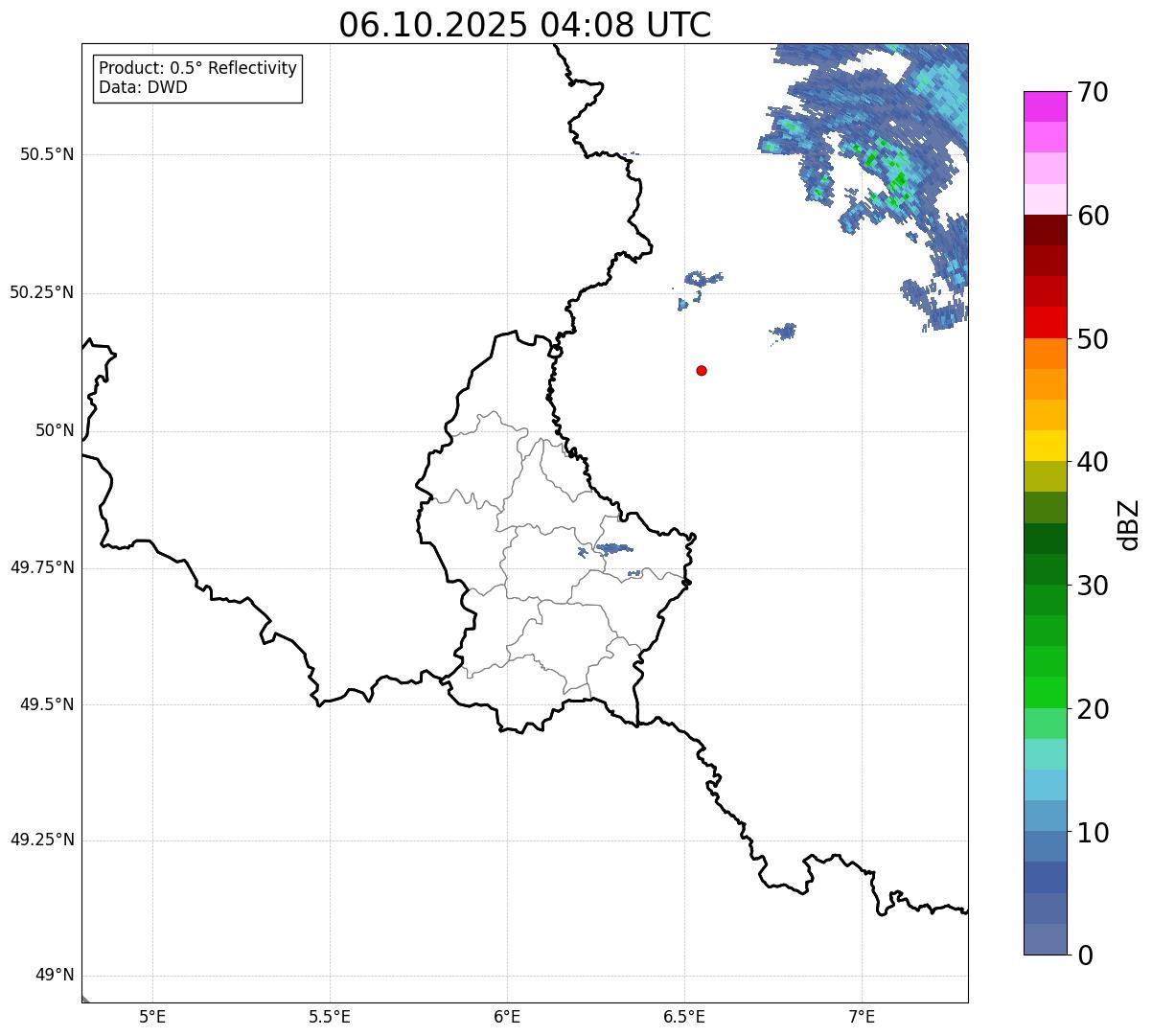Click the bright red 50 dBZ colorbar segment
The height and width of the screenshot is (1036, 1152).
[x=1045, y=322]
